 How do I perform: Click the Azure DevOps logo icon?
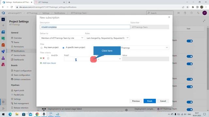coord(3,13)
